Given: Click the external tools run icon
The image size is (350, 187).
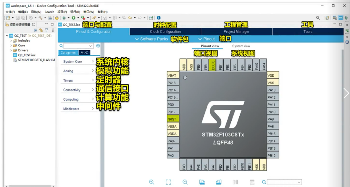Looking at the screenshot, I should 83,18.
